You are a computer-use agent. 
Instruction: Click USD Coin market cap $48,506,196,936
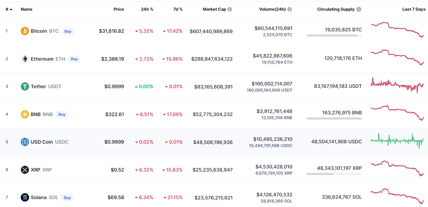point(213,142)
